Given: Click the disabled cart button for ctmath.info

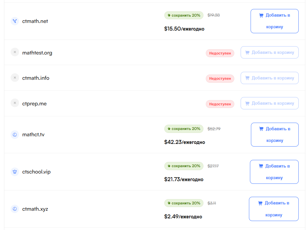Looking at the screenshot, I should point(269,78).
